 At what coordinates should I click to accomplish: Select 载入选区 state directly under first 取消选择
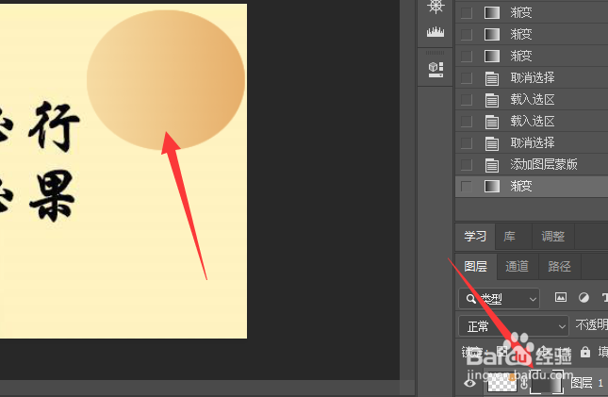(532, 100)
